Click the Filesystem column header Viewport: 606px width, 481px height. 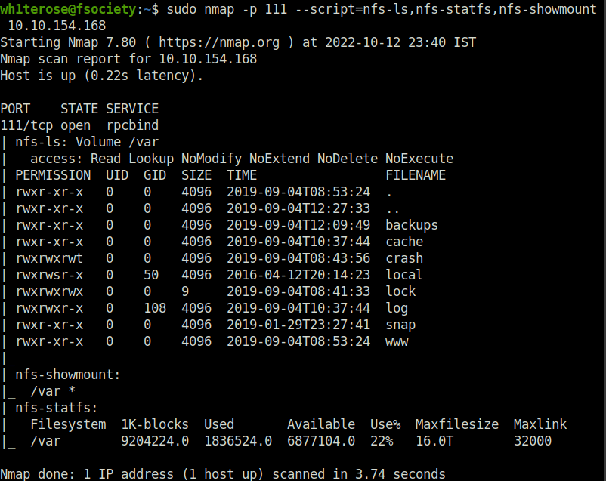[x=68, y=424]
